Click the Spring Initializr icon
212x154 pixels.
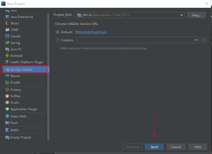[7, 69]
